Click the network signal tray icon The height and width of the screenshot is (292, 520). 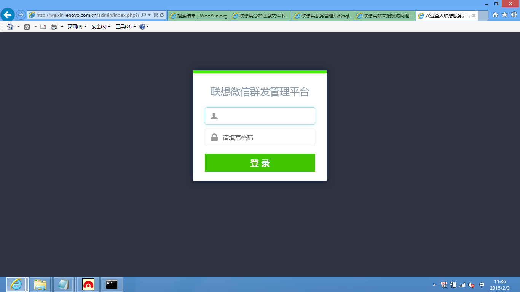click(462, 285)
